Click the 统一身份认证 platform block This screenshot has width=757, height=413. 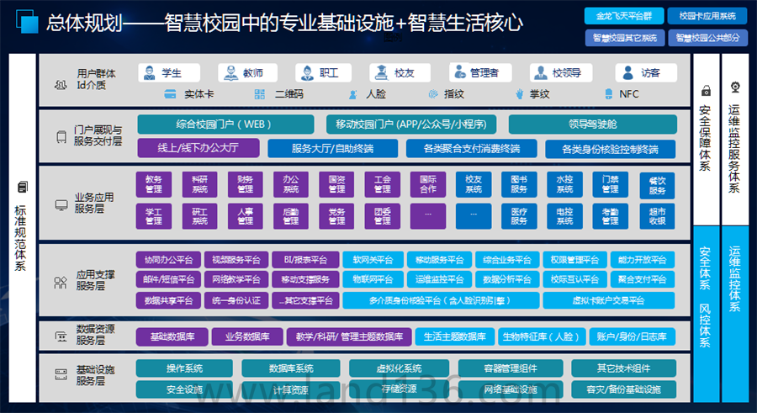236,300
